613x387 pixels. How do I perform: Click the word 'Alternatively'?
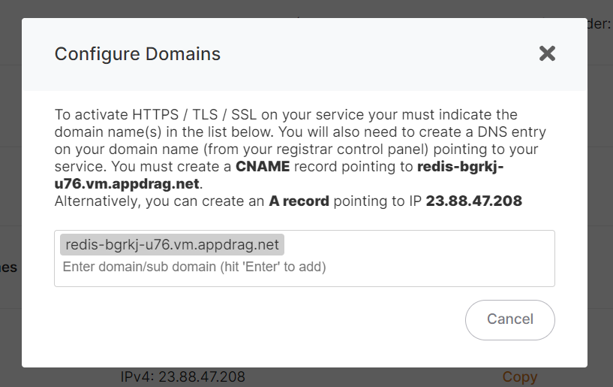pyautogui.click(x=98, y=201)
